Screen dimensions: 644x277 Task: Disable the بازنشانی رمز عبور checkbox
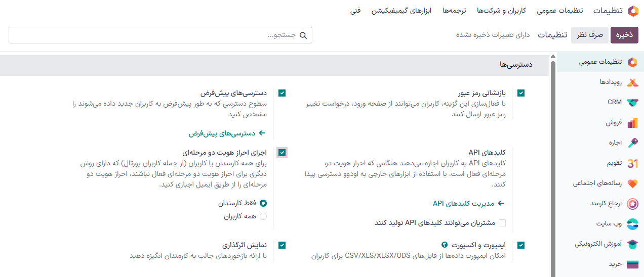tap(521, 93)
